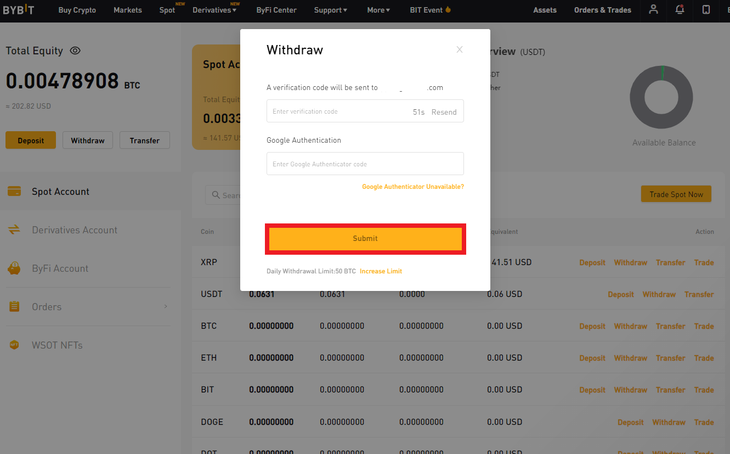Click Deposit in the XRP row
Image resolution: width=730 pixels, height=454 pixels.
click(592, 262)
